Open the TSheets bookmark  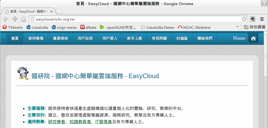[13, 27]
